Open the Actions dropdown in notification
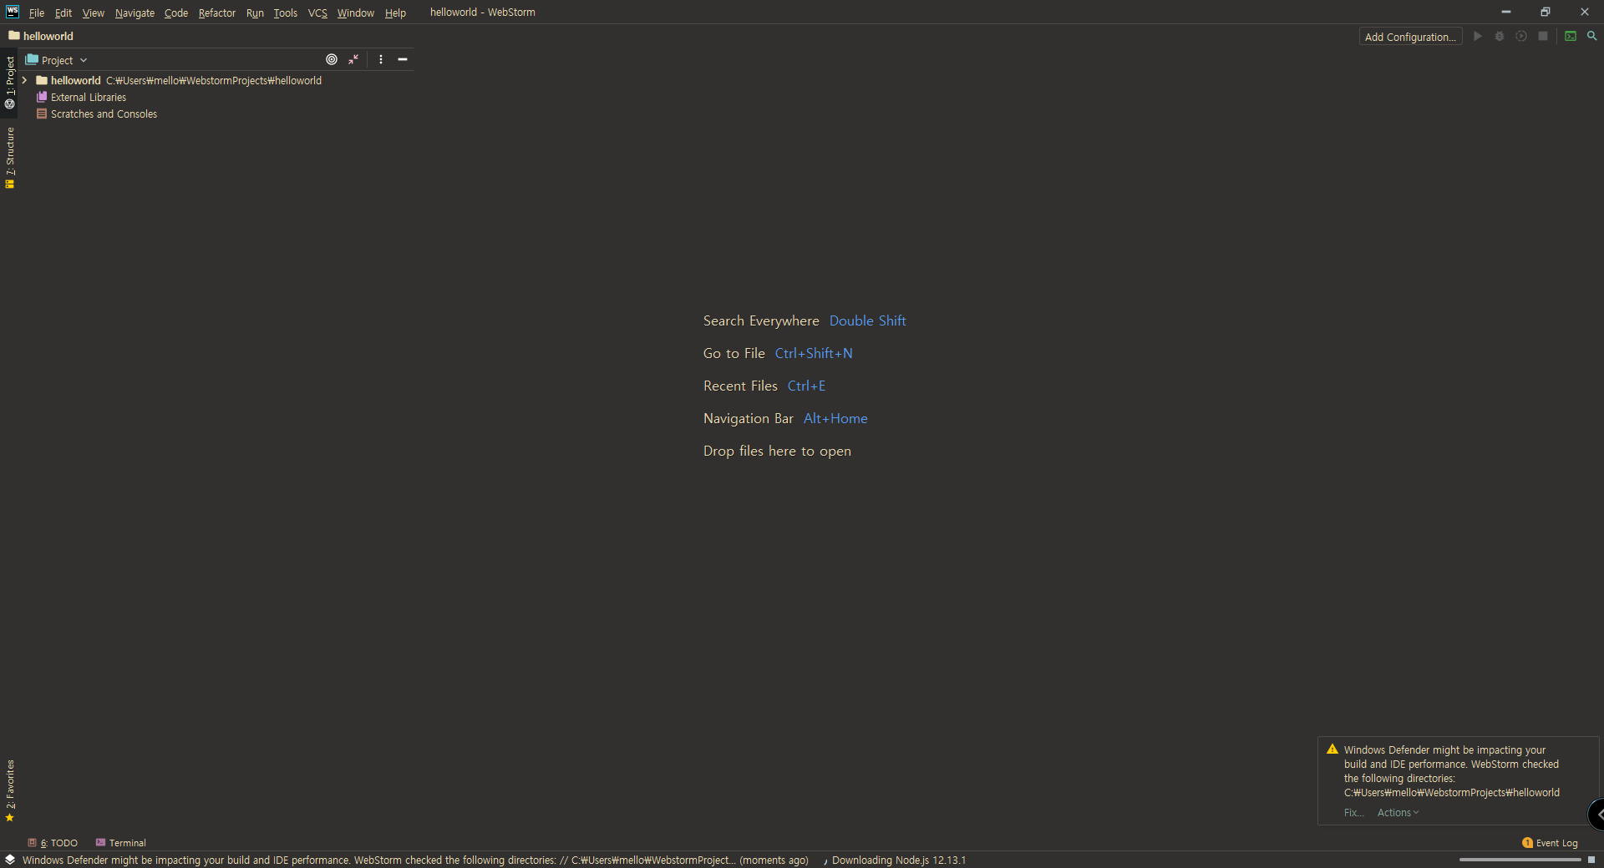This screenshot has height=868, width=1604. pyautogui.click(x=1398, y=813)
